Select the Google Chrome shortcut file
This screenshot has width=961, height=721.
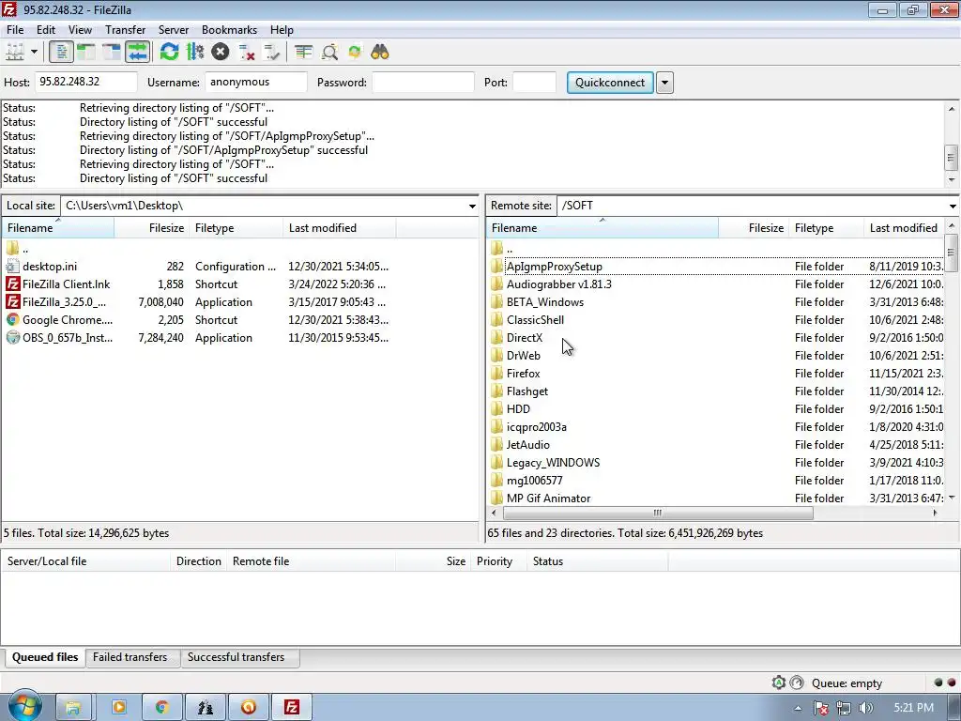point(68,320)
